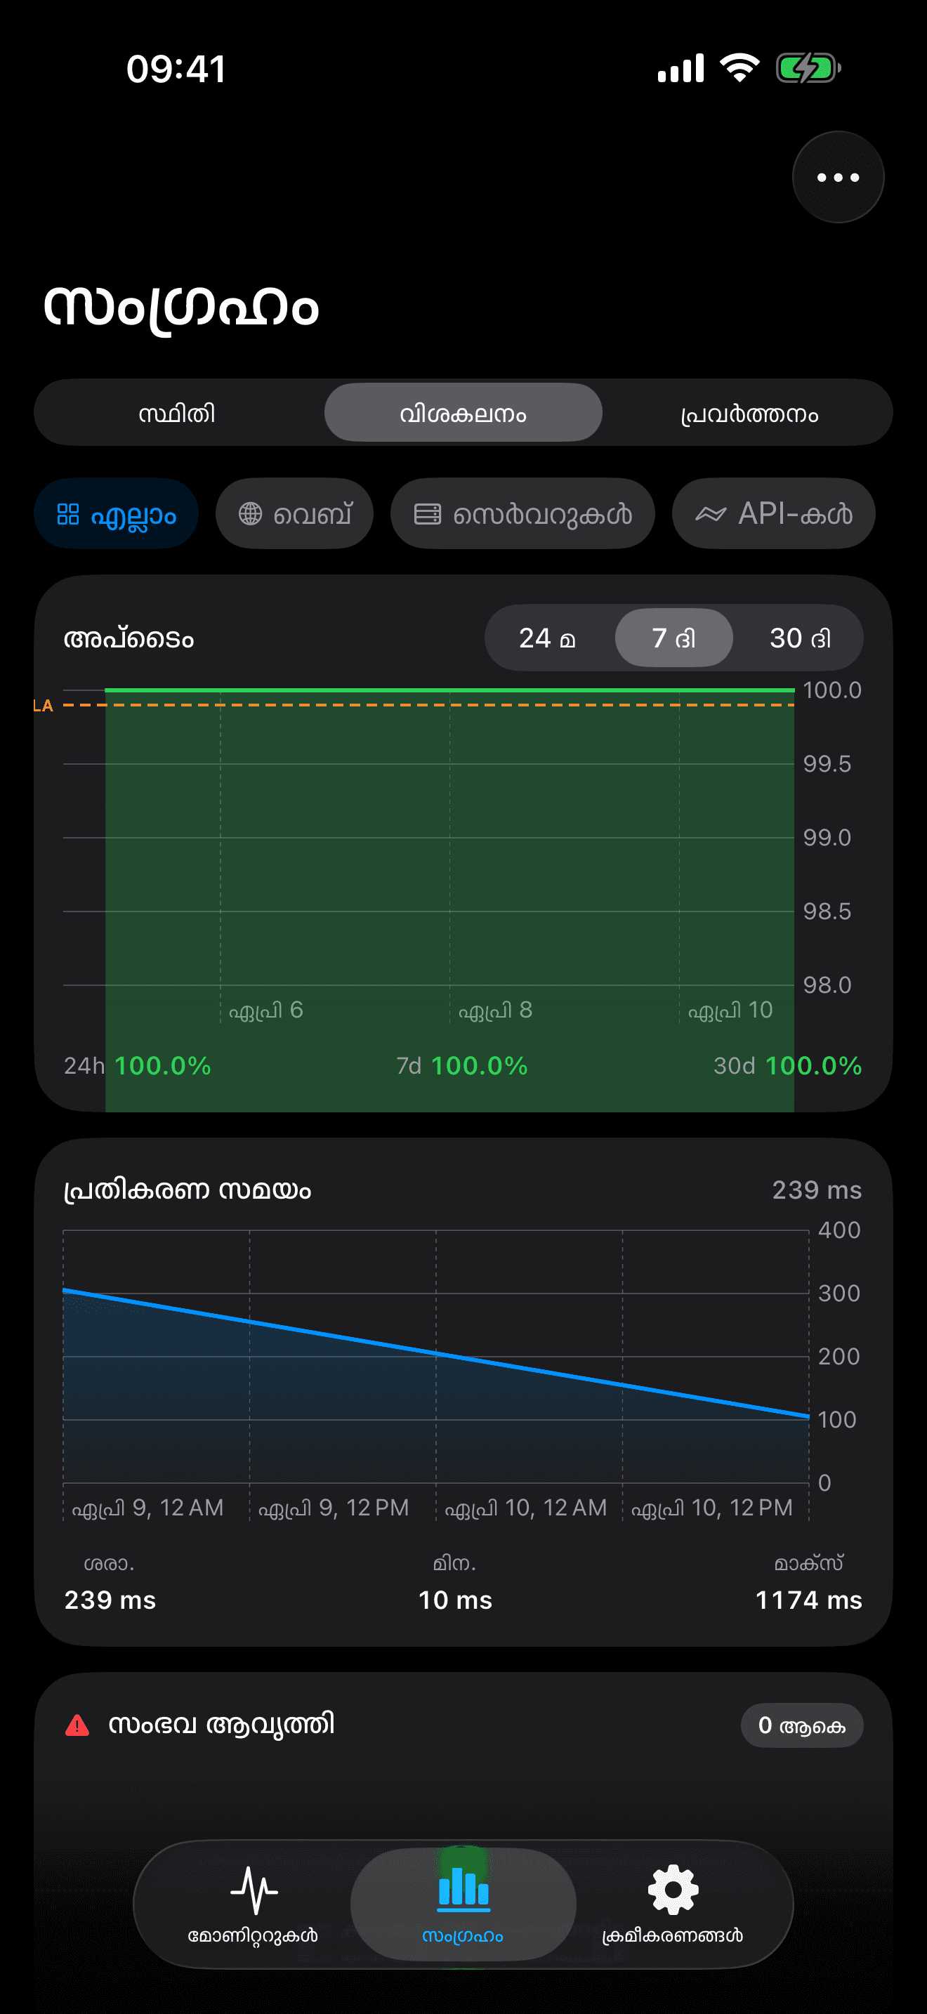The image size is (927, 2014).
Task: Tap the orange dashed SLA line label
Action: click(x=43, y=706)
